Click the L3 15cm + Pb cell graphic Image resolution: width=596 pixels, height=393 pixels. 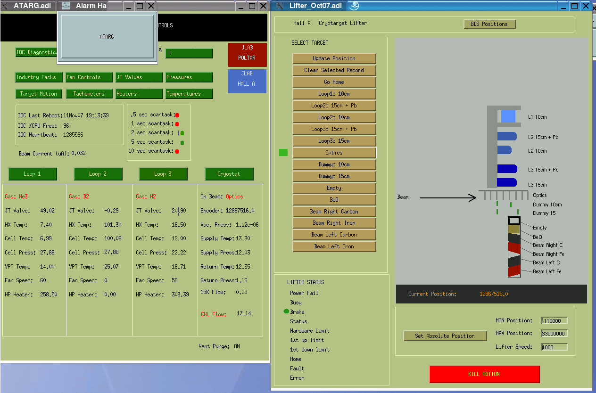pyautogui.click(x=507, y=169)
